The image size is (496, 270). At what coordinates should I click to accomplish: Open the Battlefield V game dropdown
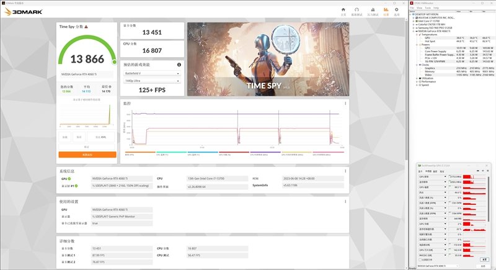point(152,73)
